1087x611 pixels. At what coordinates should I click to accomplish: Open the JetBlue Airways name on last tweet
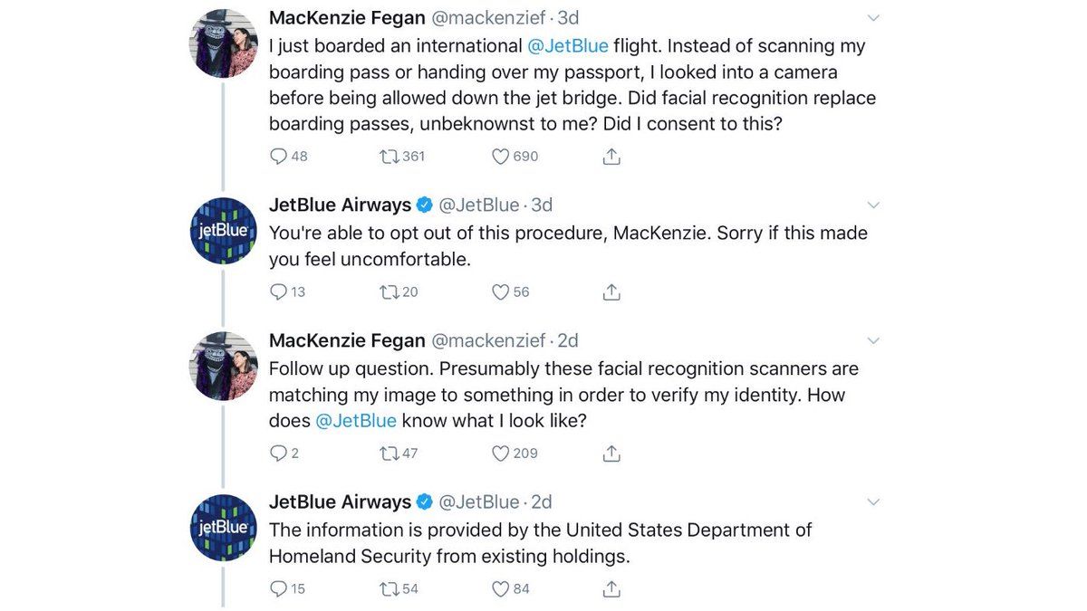pyautogui.click(x=340, y=501)
